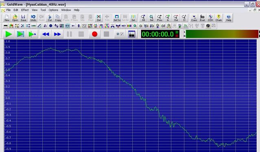260x152 pixels.
Task: Cut the selection with the scissors icon
Action: point(50,18)
